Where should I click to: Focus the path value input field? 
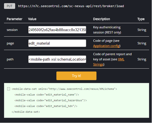(57, 59)
